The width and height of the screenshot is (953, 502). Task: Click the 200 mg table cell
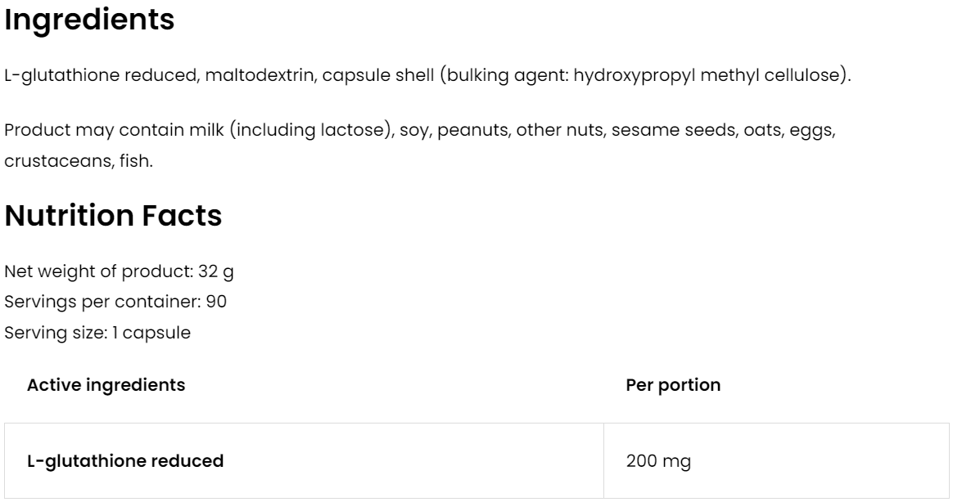click(x=658, y=461)
